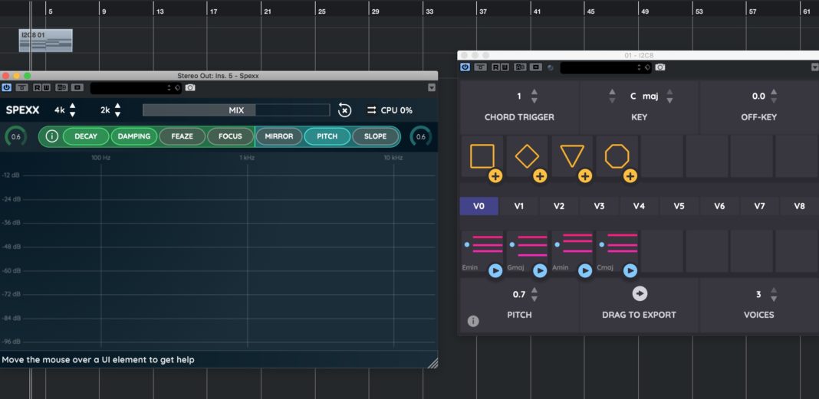Open I2C8 info icon at bottom left
This screenshot has height=399, width=819.
pos(473,321)
